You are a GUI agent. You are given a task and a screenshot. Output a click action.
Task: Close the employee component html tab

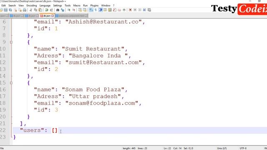coord(86,16)
